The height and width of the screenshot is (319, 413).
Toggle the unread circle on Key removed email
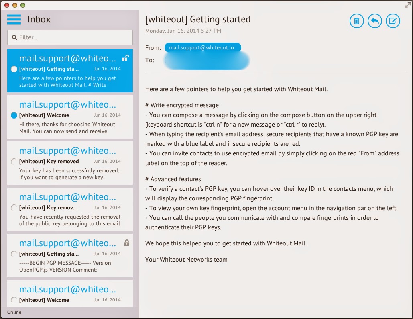[14, 162]
